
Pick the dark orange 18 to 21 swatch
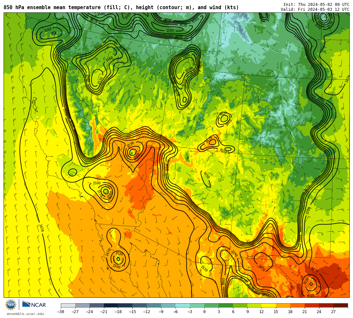tap(298, 305)
